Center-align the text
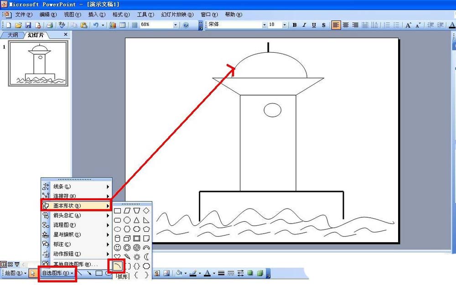 pos(346,25)
